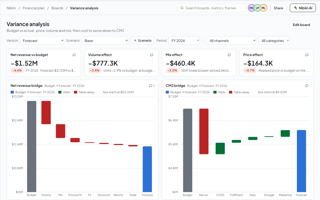Select the red Mix bar in Net revenue bridge
Viewport: 320px width, 200px height.
tap(61, 131)
